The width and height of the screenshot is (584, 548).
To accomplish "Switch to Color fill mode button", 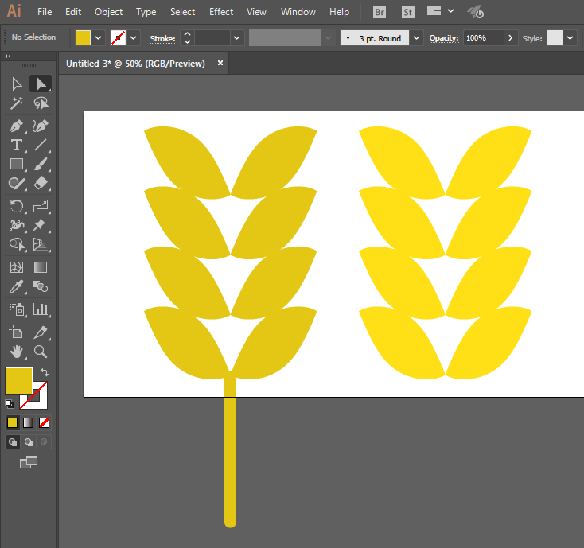I will click(12, 422).
